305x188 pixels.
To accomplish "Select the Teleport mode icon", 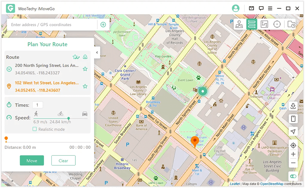I will [239, 24].
